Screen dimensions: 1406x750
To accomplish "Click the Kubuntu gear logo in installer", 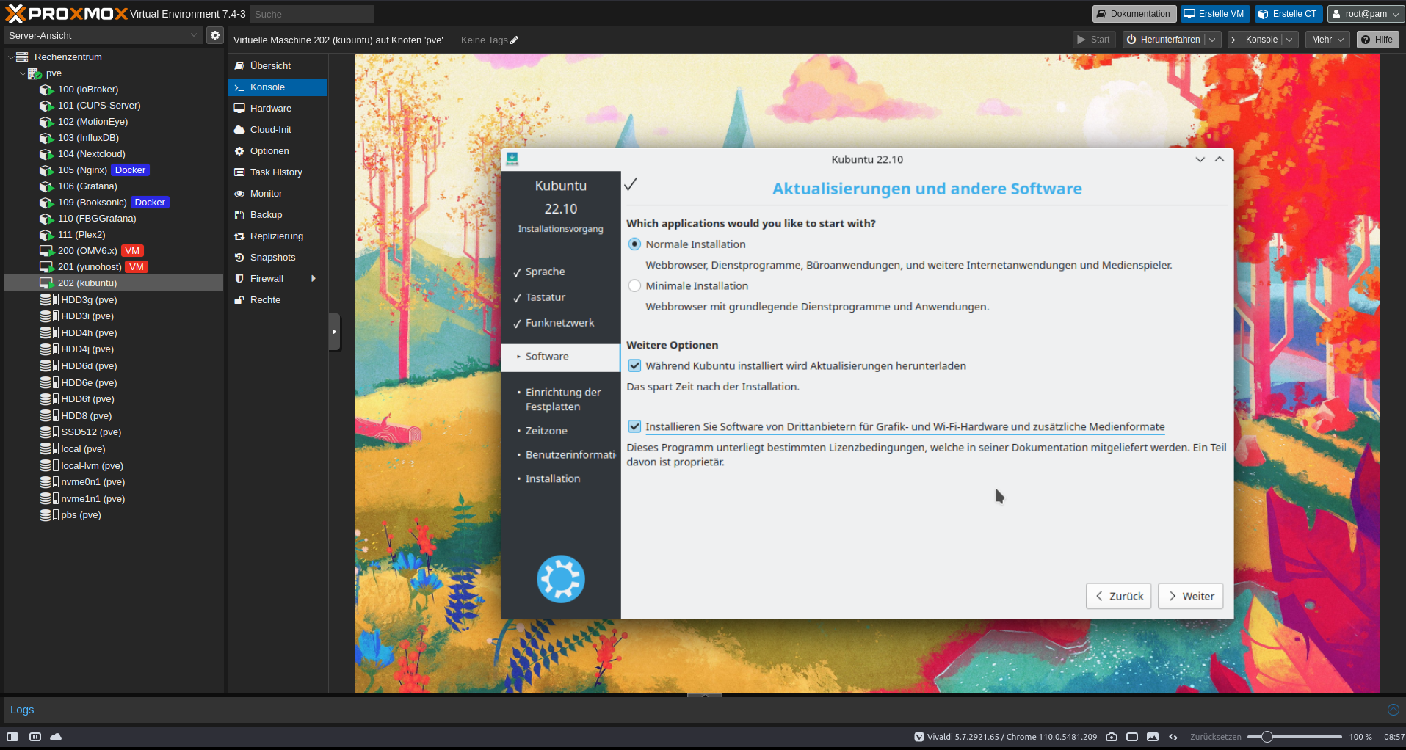I will point(561,579).
